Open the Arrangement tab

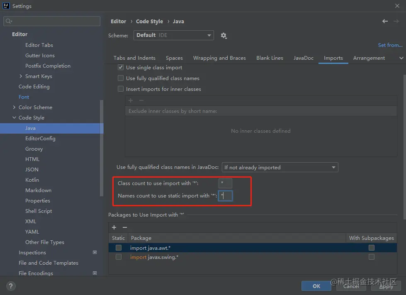(x=369, y=58)
